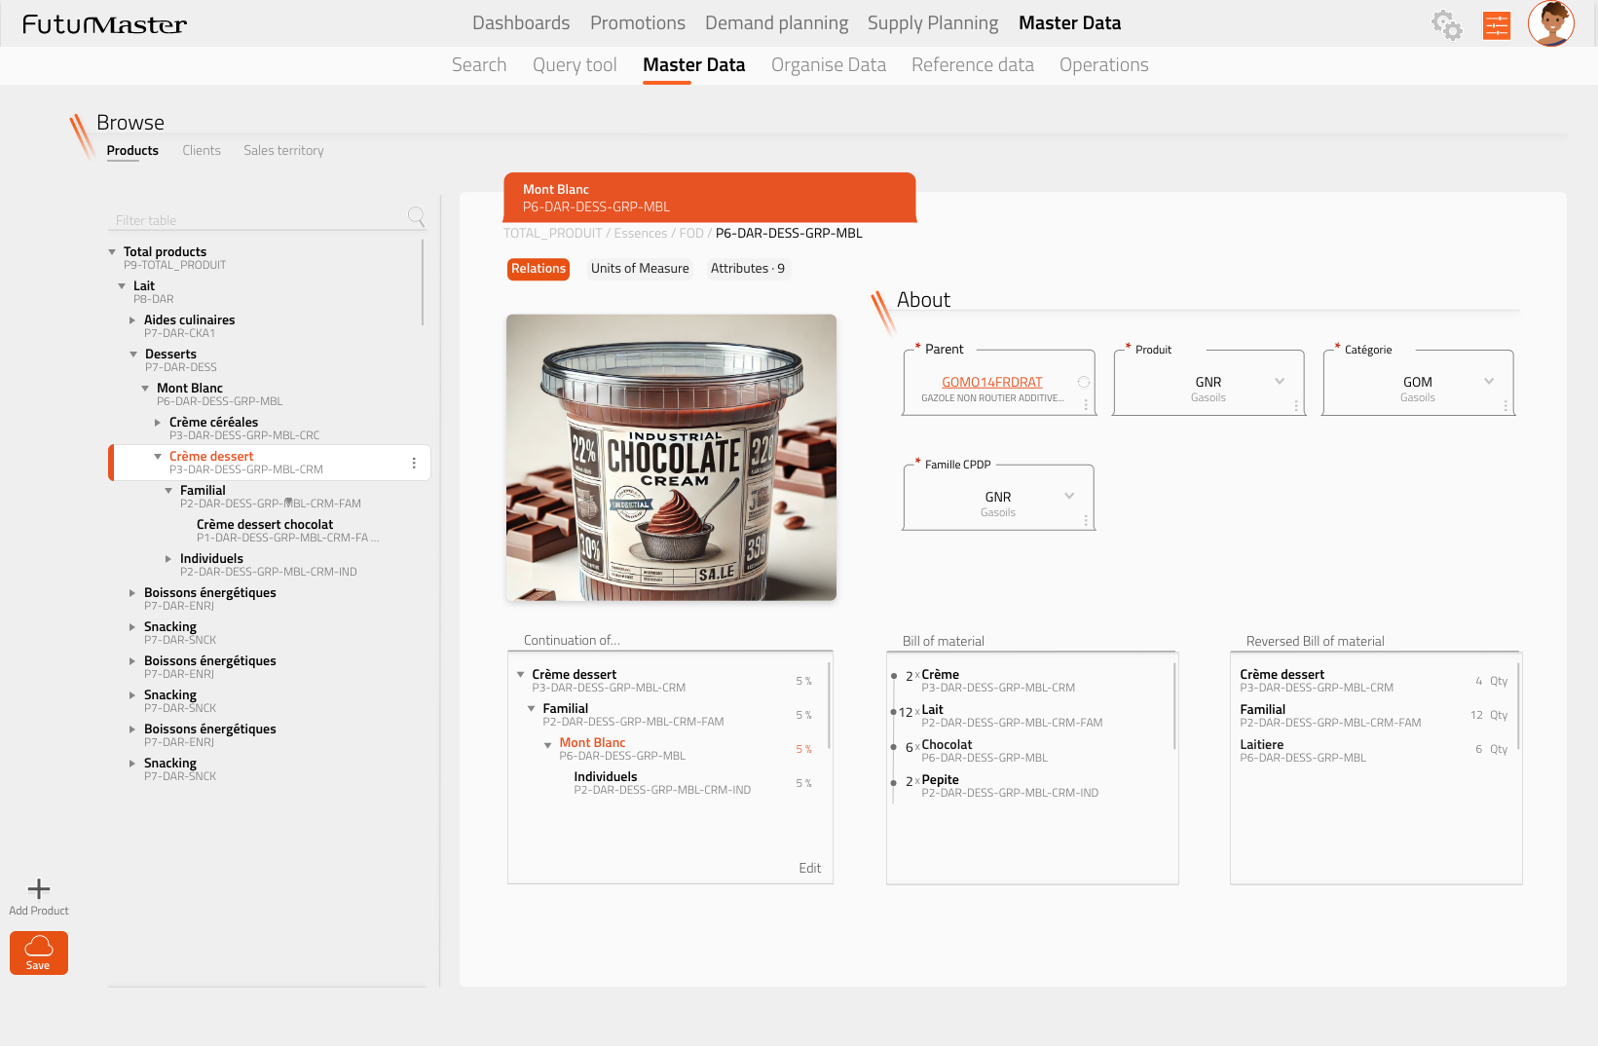Switch to the Clients browse tab
The width and height of the screenshot is (1598, 1046).
202,151
